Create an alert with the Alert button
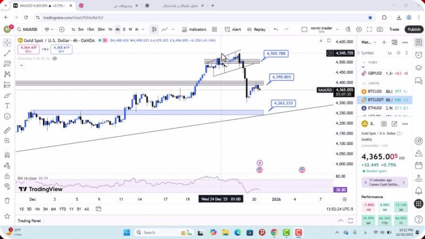Screen dimensions: 425x239 tap(233, 30)
